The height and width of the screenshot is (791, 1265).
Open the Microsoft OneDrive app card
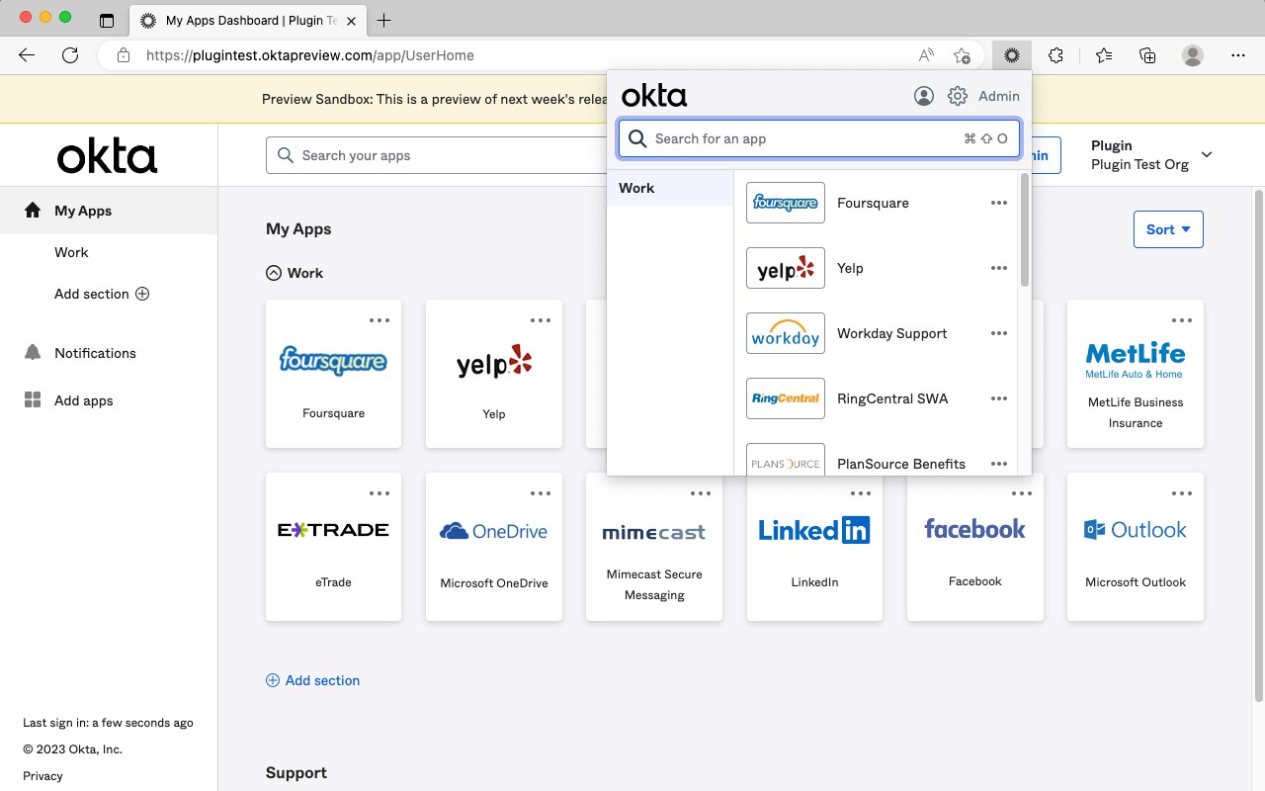[x=494, y=547]
